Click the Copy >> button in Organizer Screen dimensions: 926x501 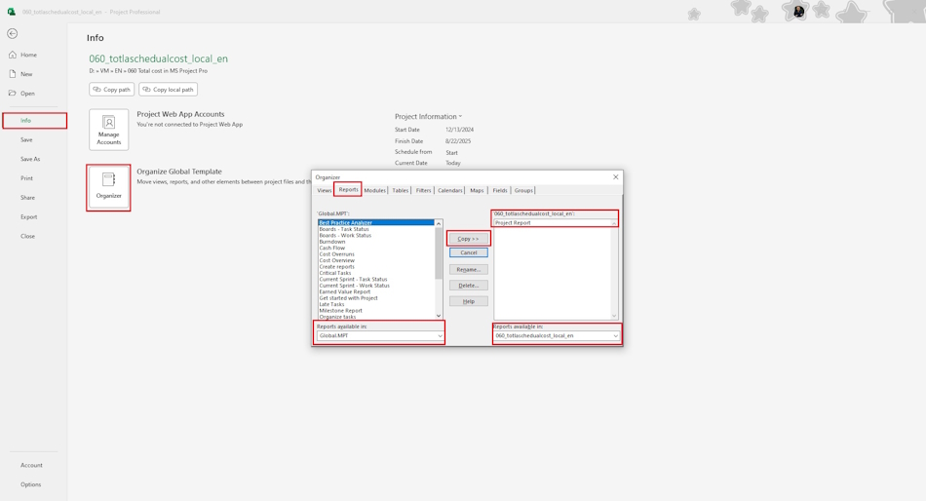point(468,239)
